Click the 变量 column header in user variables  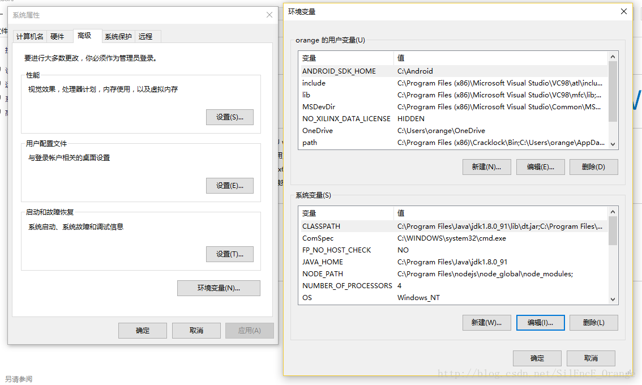345,58
